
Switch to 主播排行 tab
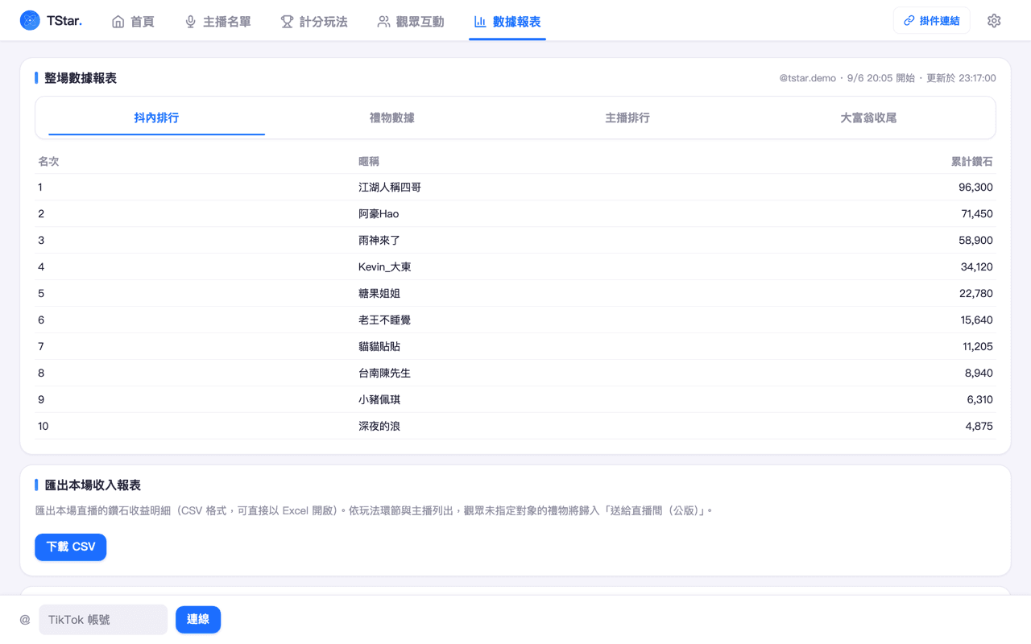coord(627,118)
